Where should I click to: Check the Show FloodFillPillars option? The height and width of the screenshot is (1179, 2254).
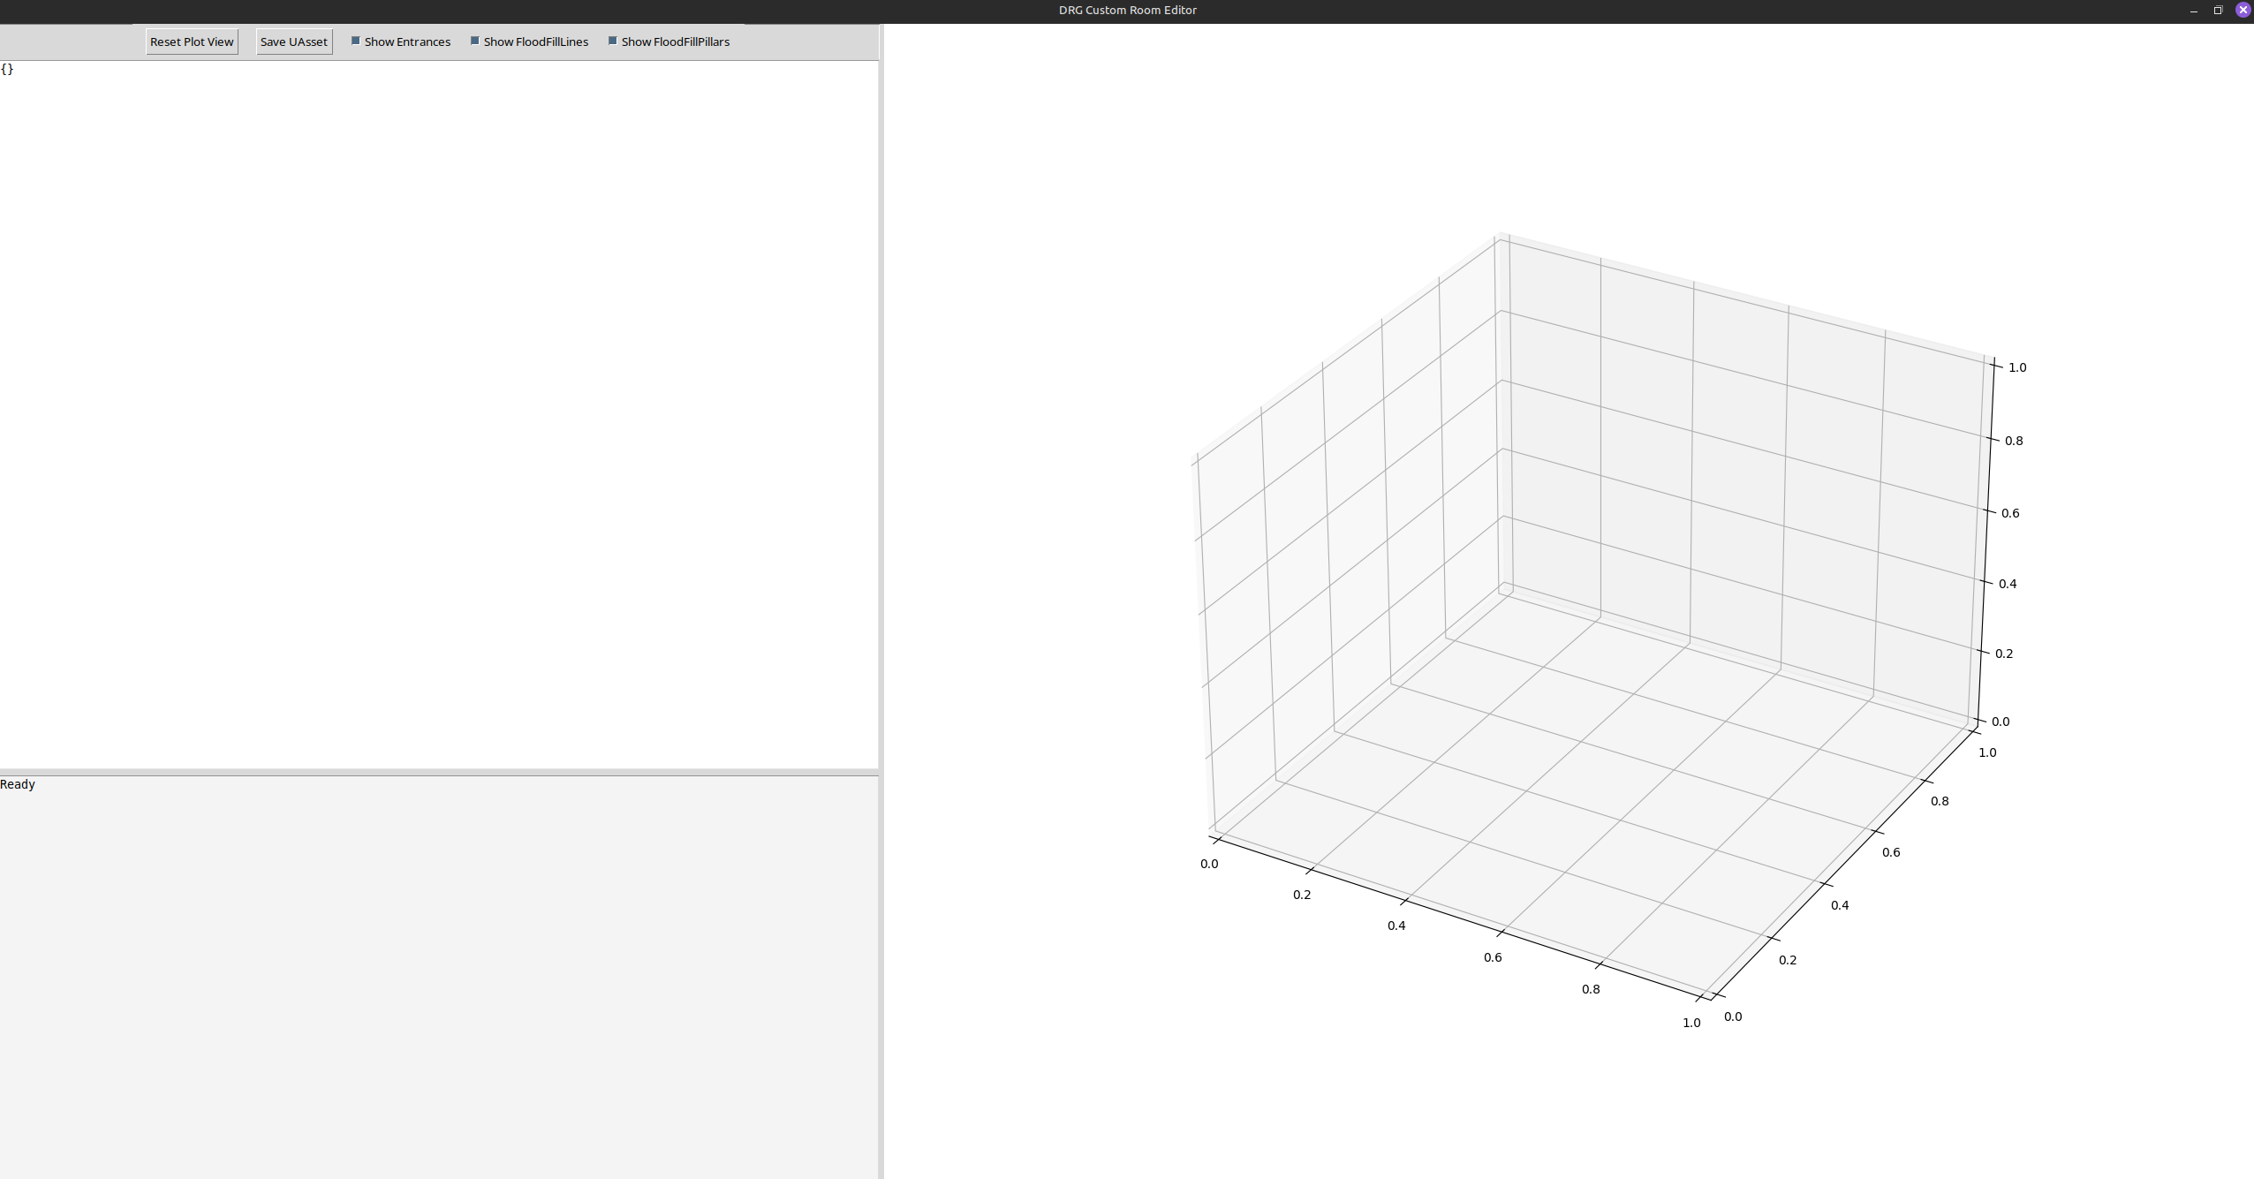[x=613, y=42]
